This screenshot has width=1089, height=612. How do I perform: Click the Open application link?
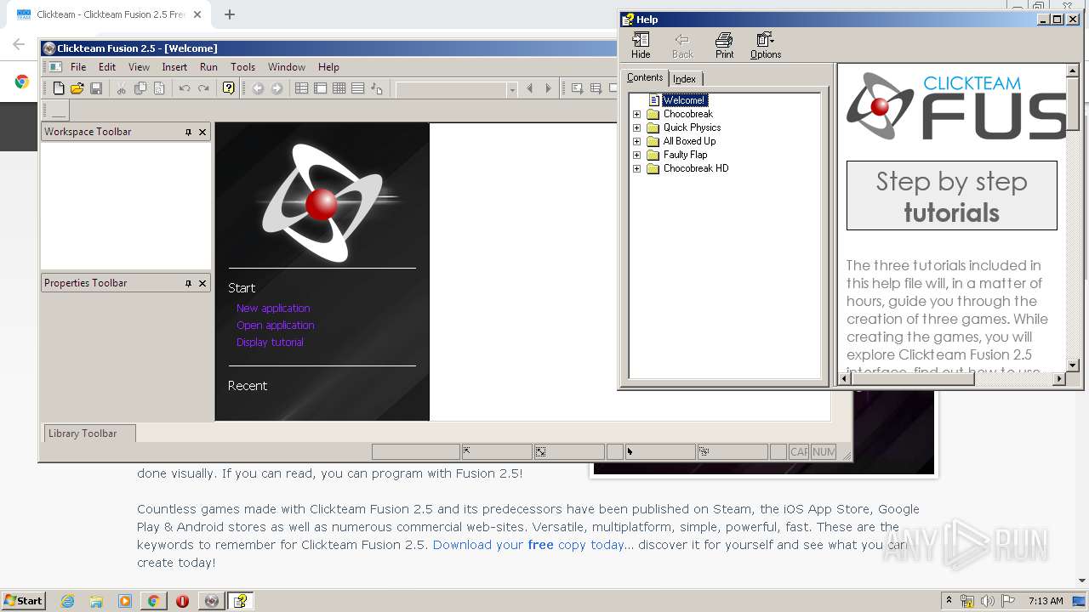(x=276, y=326)
